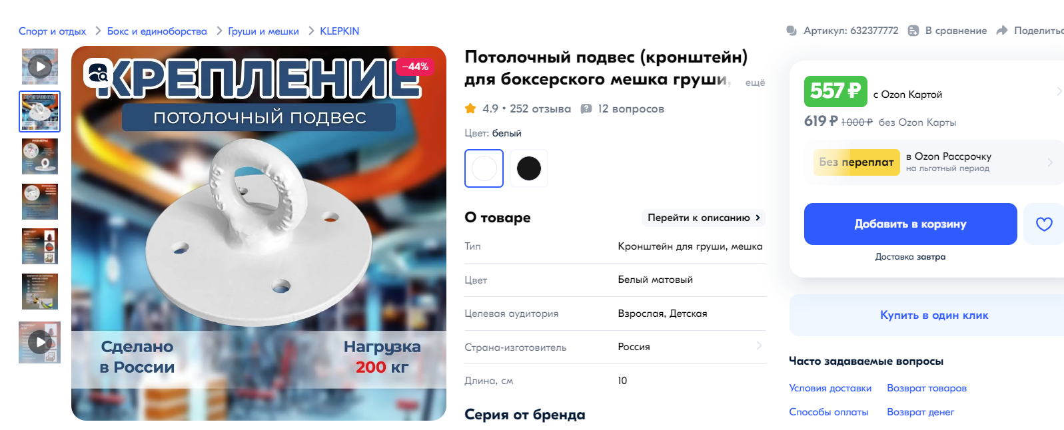Expand the Страна-изготовитель row arrow
This screenshot has height=430, width=1064.
[759, 345]
